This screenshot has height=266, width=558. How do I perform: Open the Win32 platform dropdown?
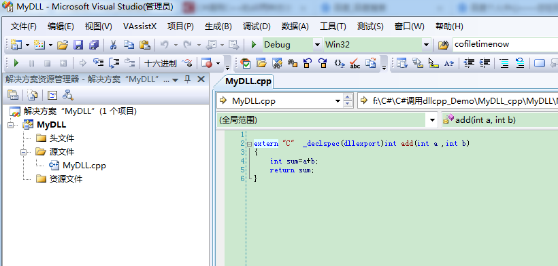(x=426, y=45)
